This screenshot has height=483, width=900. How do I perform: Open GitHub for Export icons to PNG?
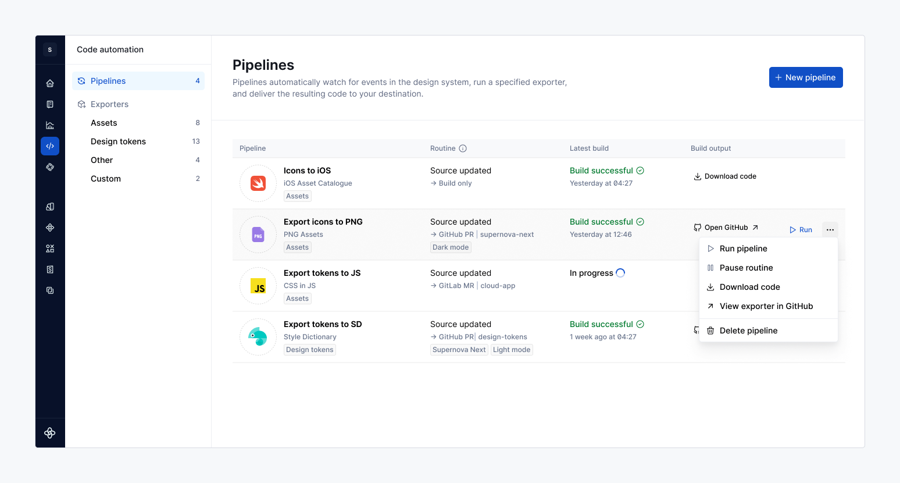coord(724,227)
